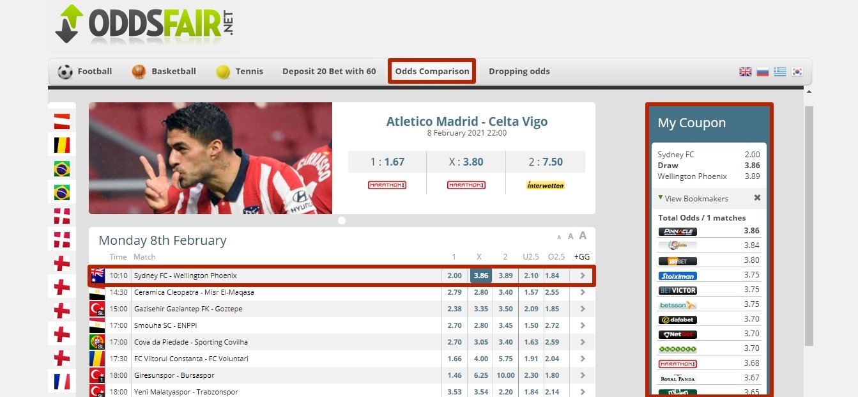Open the Dropping odds tab
Image resolution: width=858 pixels, height=397 pixels.
point(519,72)
